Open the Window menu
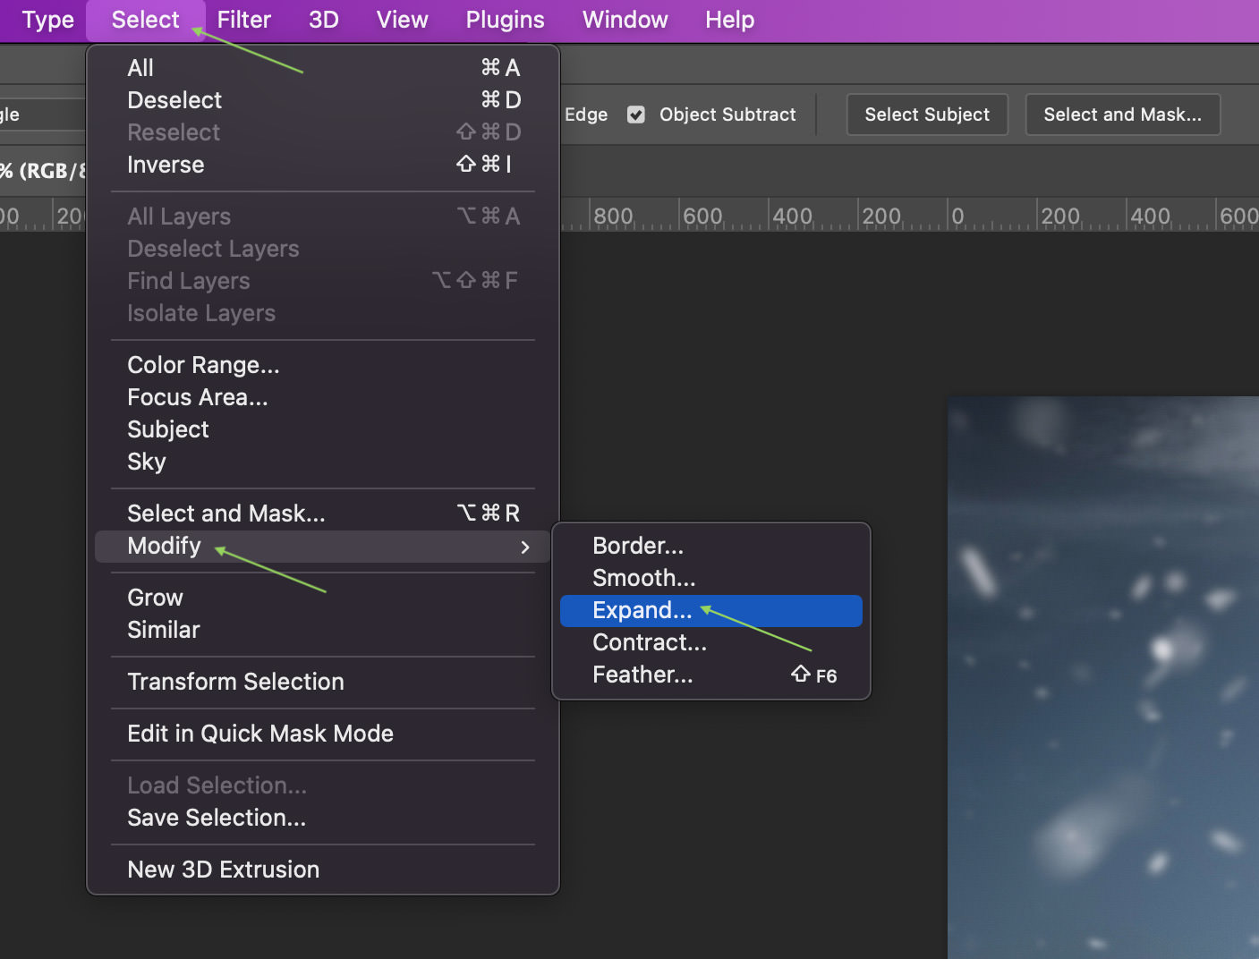 (x=624, y=20)
